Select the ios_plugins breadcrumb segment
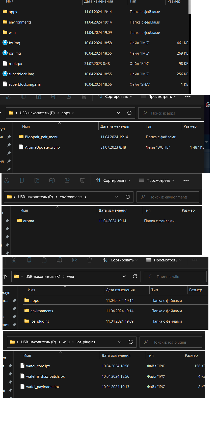This screenshot has width=217, height=447. (86, 342)
